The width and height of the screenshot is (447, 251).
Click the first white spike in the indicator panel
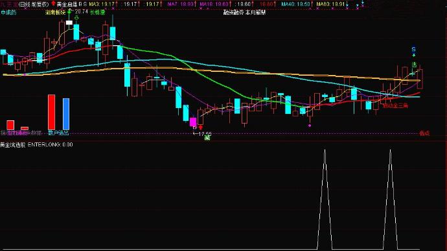(x=325, y=199)
